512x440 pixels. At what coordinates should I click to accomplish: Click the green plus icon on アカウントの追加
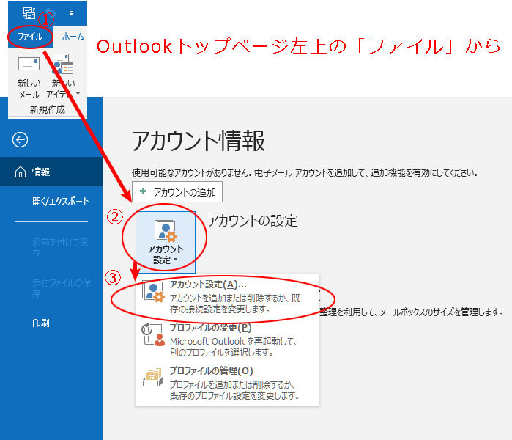(x=143, y=191)
